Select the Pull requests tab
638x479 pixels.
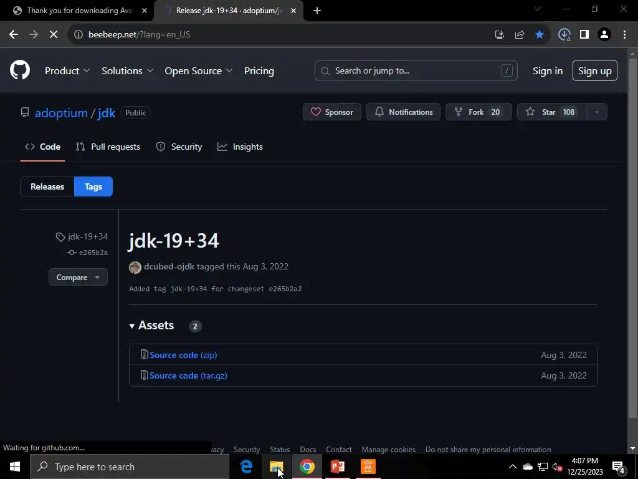tap(108, 147)
